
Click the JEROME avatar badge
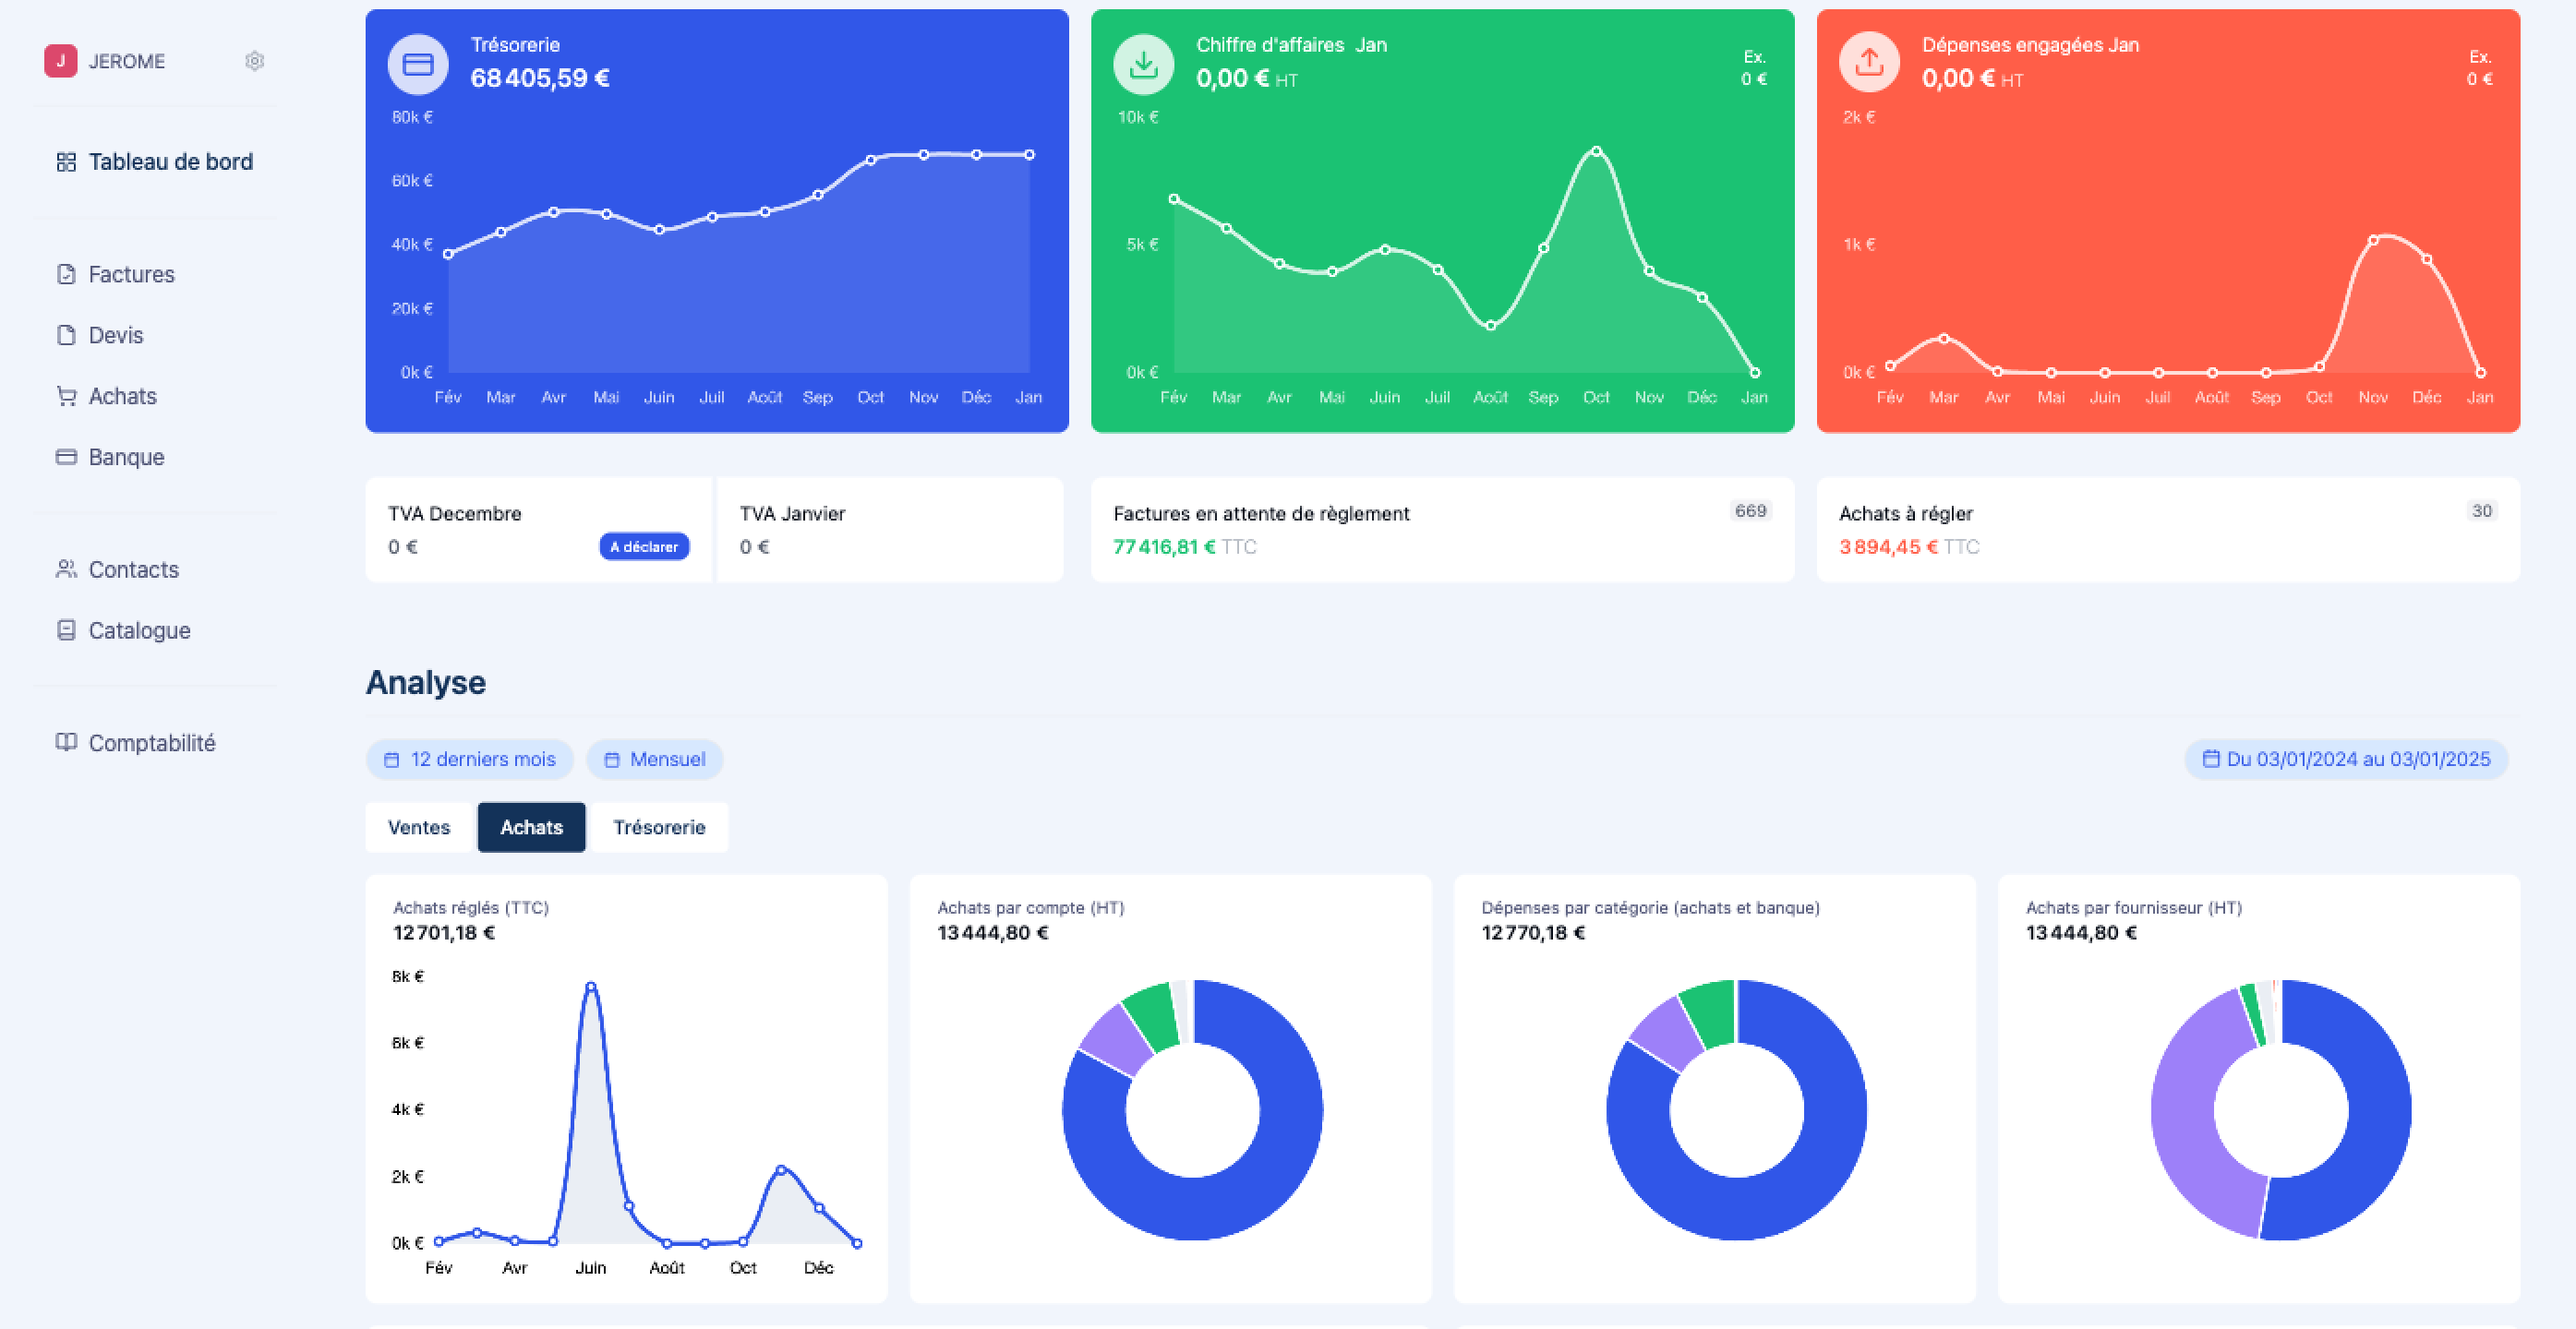point(61,61)
